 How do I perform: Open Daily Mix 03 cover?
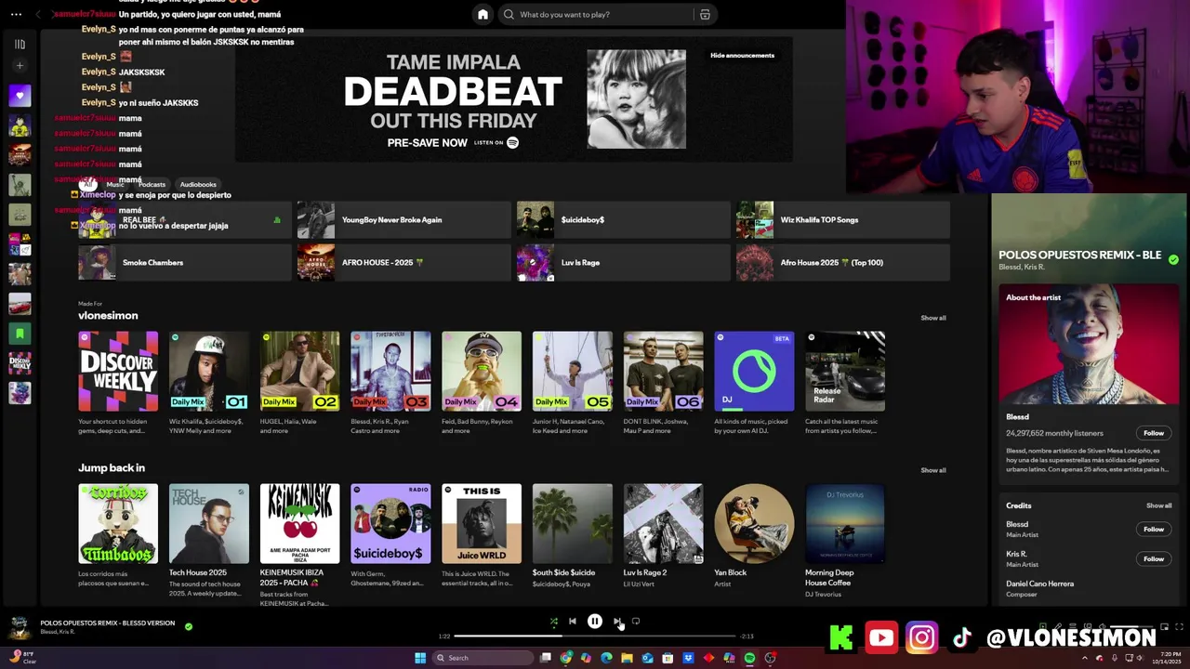pos(390,371)
